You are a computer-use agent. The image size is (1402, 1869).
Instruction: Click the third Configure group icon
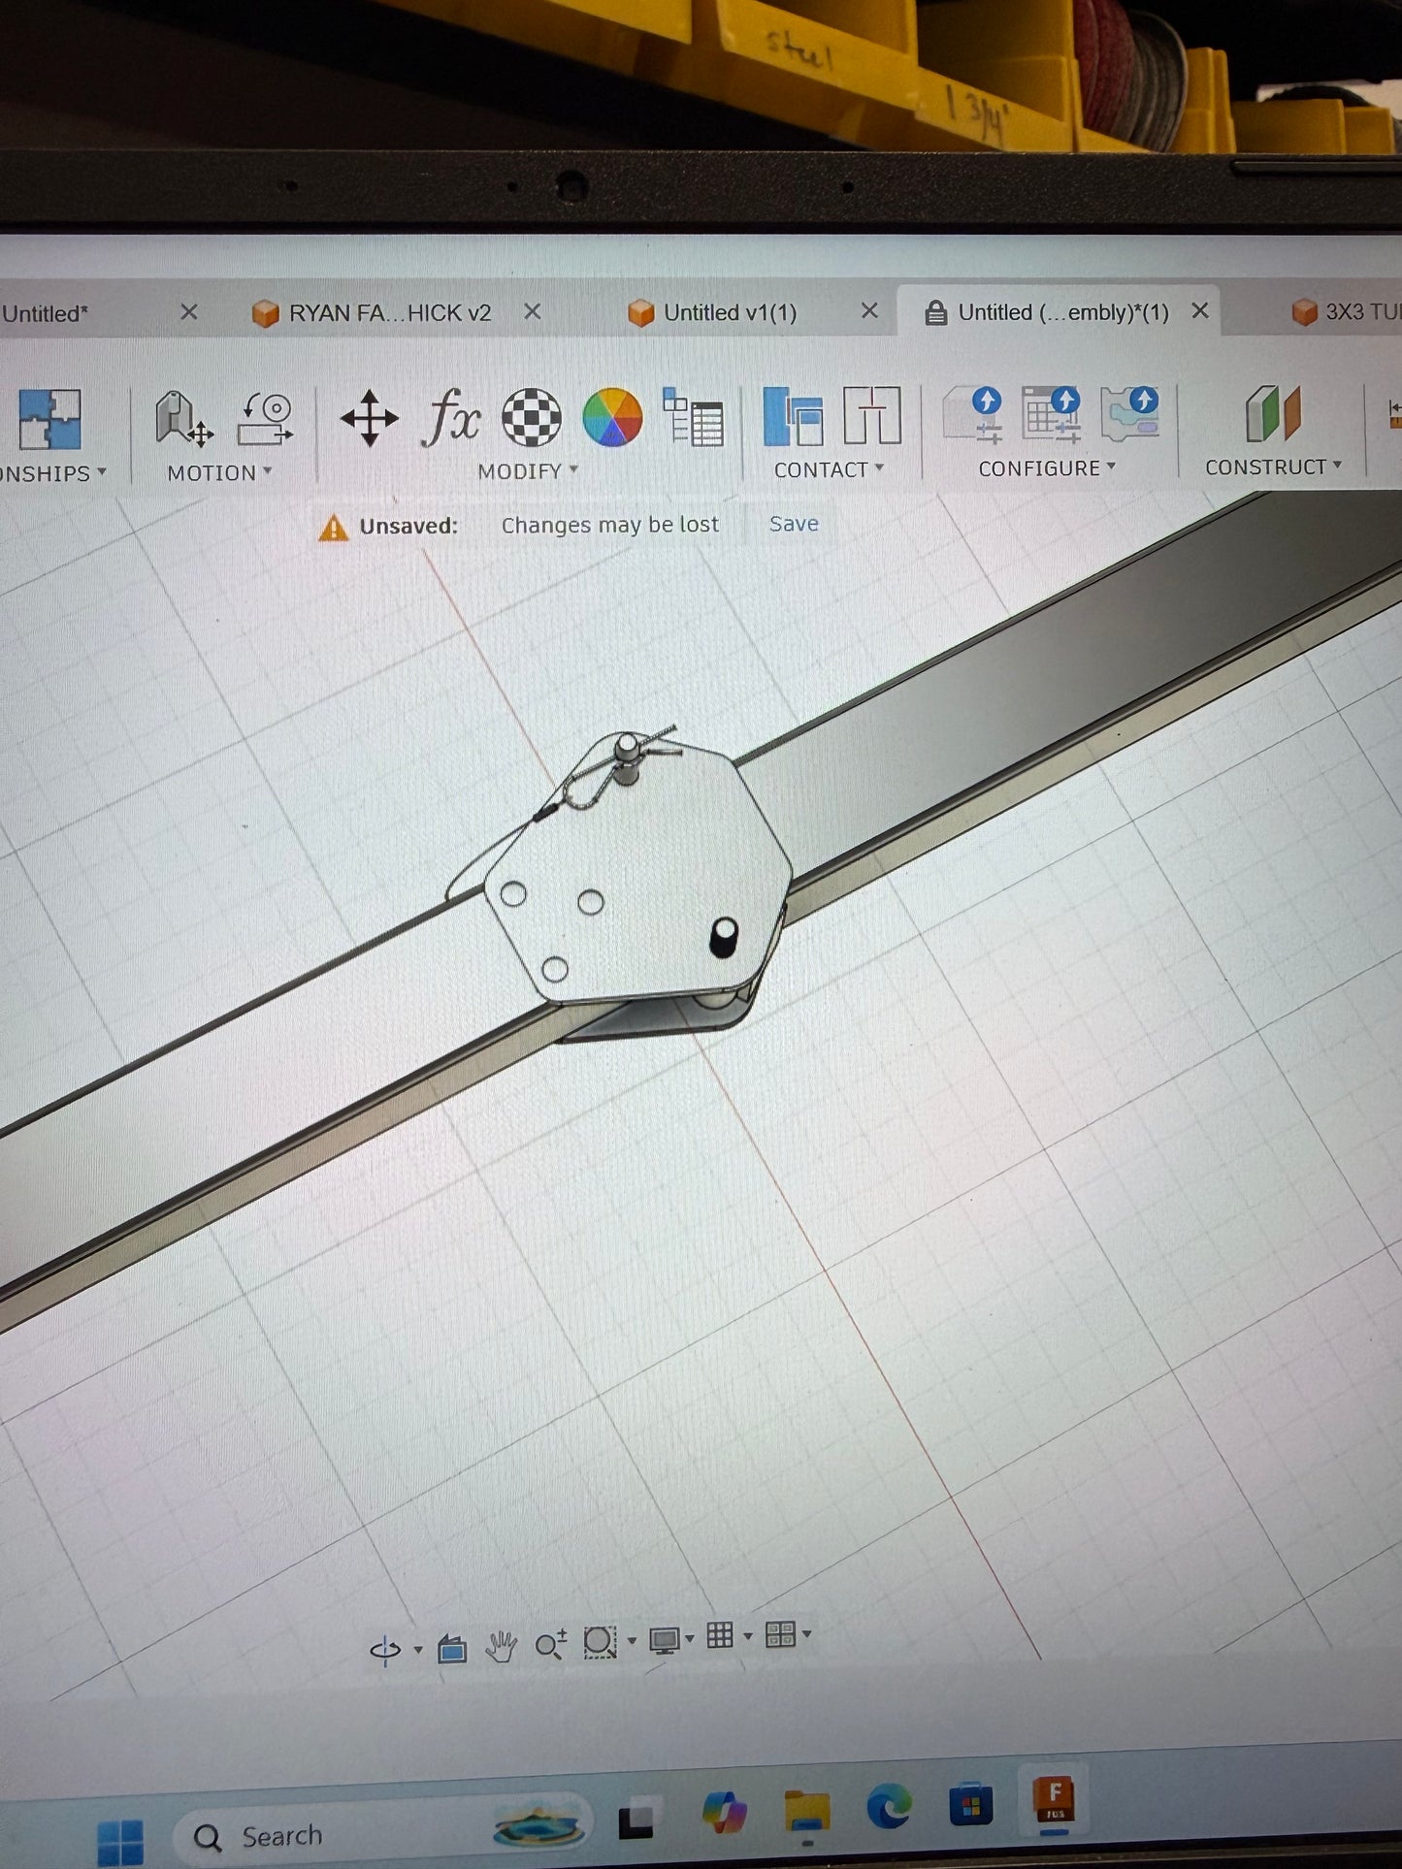(1130, 413)
